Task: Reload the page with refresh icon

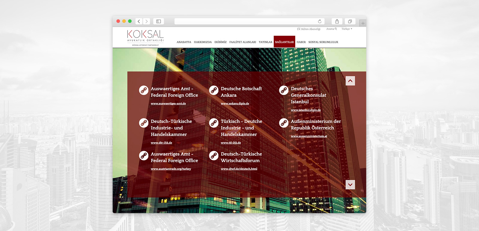Action: coord(320,21)
